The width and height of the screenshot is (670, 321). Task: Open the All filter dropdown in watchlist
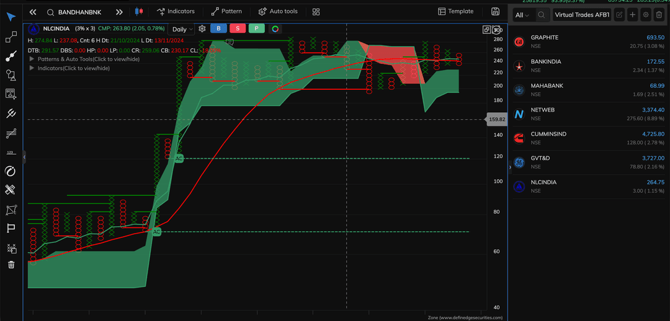pos(522,15)
